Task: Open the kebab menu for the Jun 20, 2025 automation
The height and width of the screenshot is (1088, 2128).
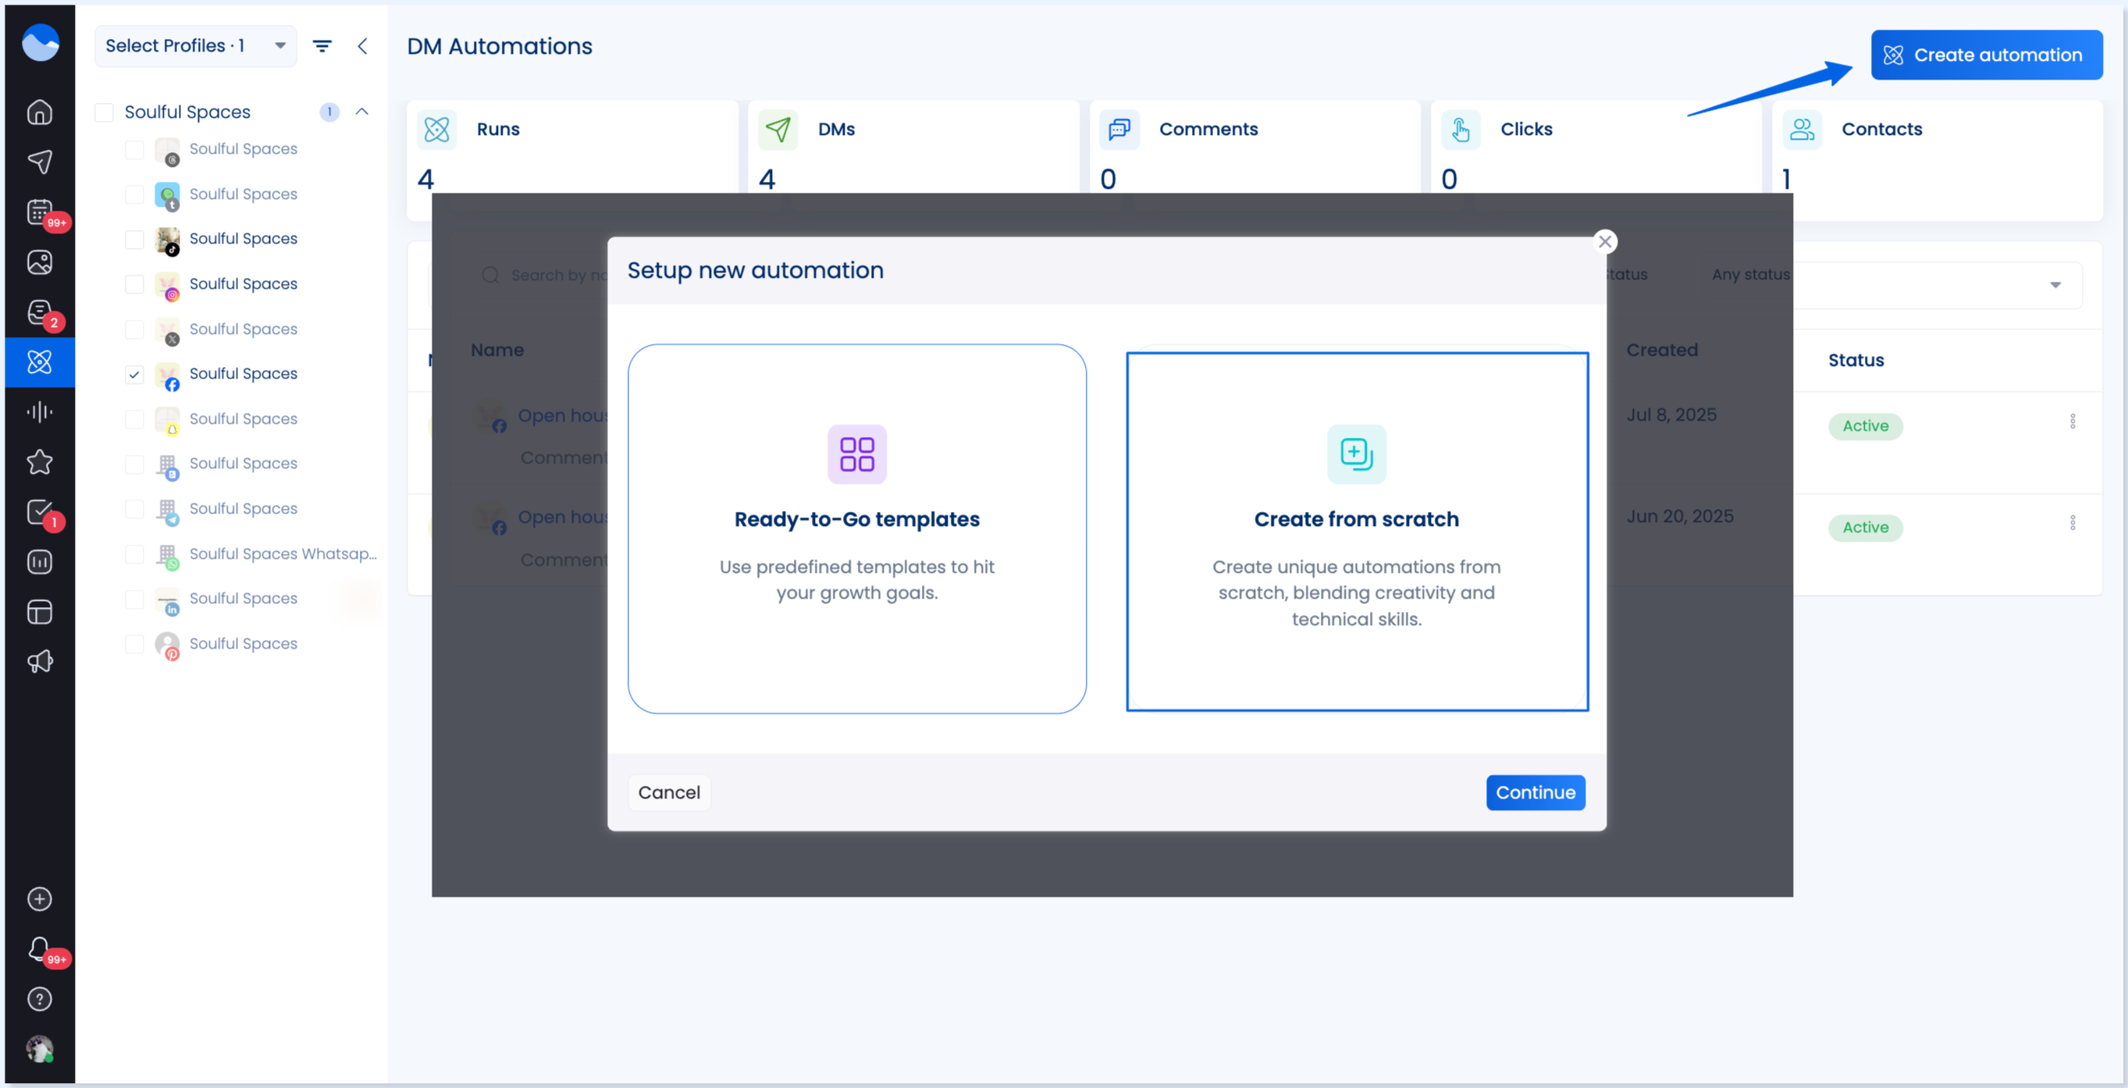Action: tap(2073, 523)
